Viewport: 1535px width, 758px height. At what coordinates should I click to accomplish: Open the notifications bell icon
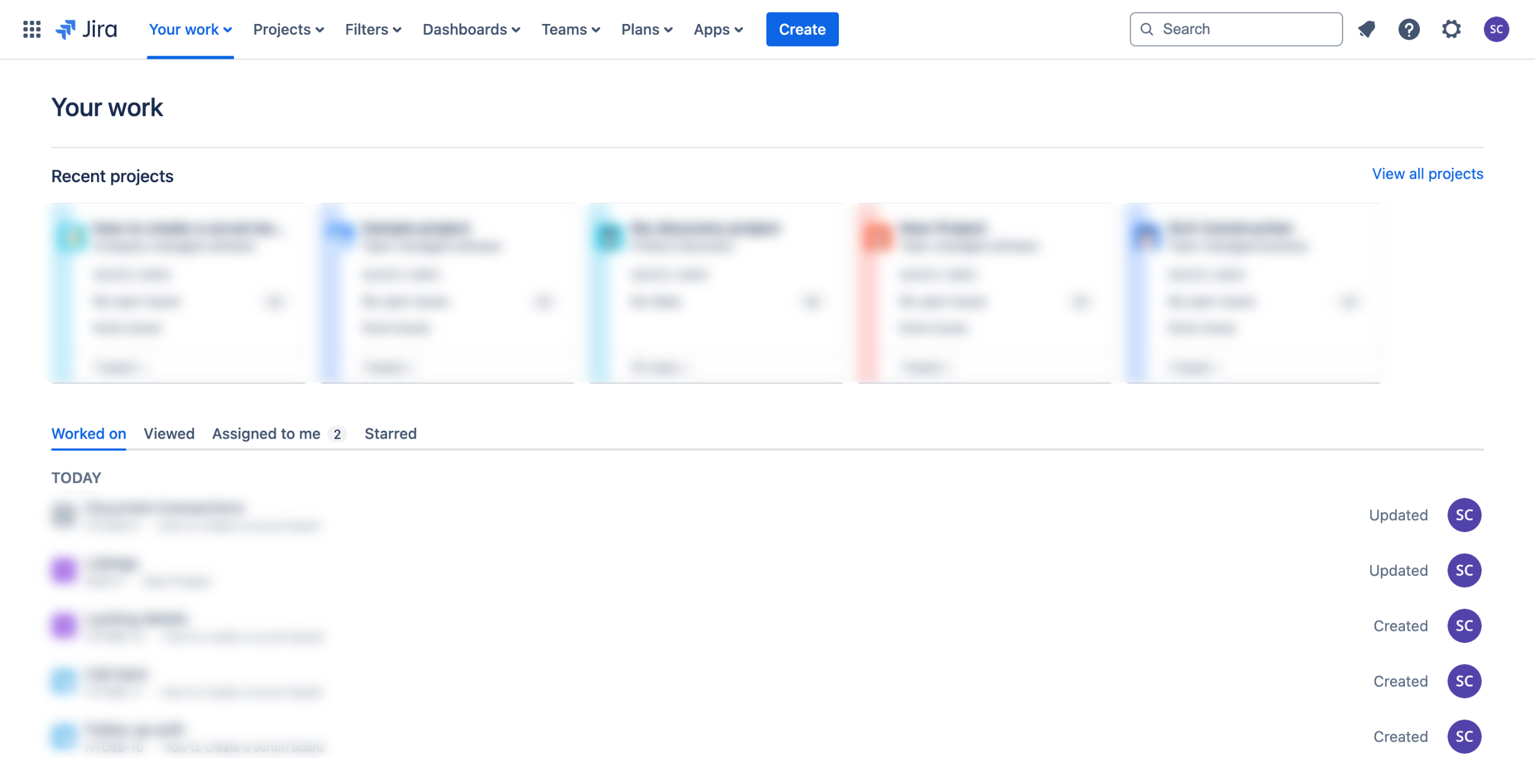click(1367, 29)
